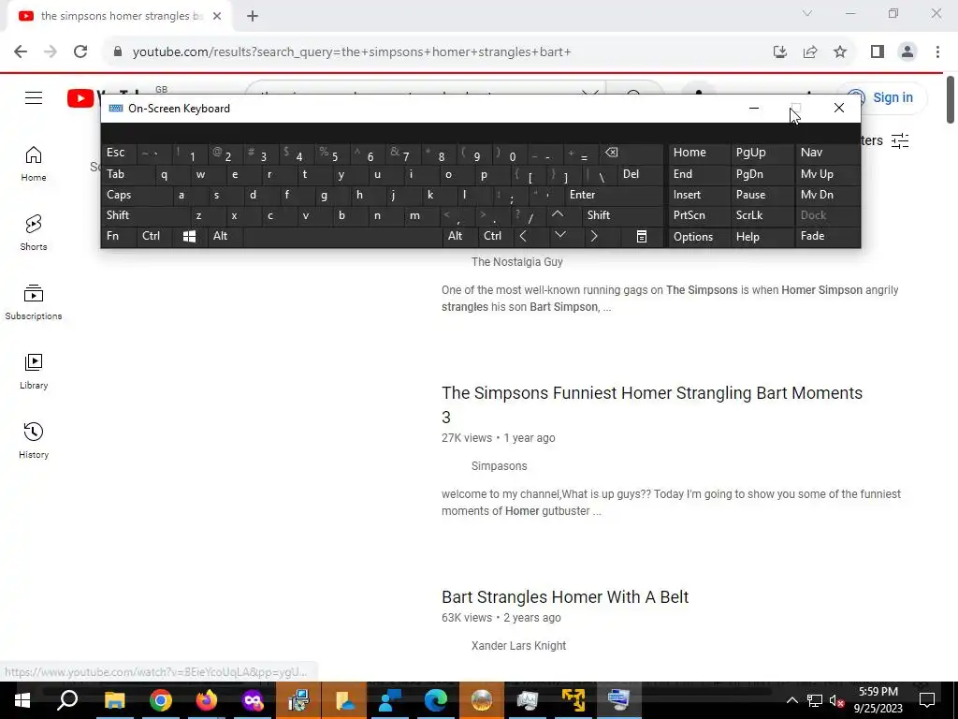Open Firefox from taskbar
Viewport: 958px width, 719px height.
207,700
